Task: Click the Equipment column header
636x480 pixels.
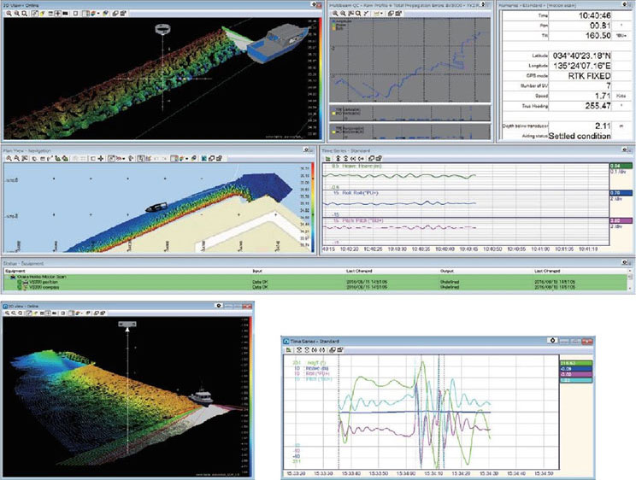Action: [x=18, y=271]
